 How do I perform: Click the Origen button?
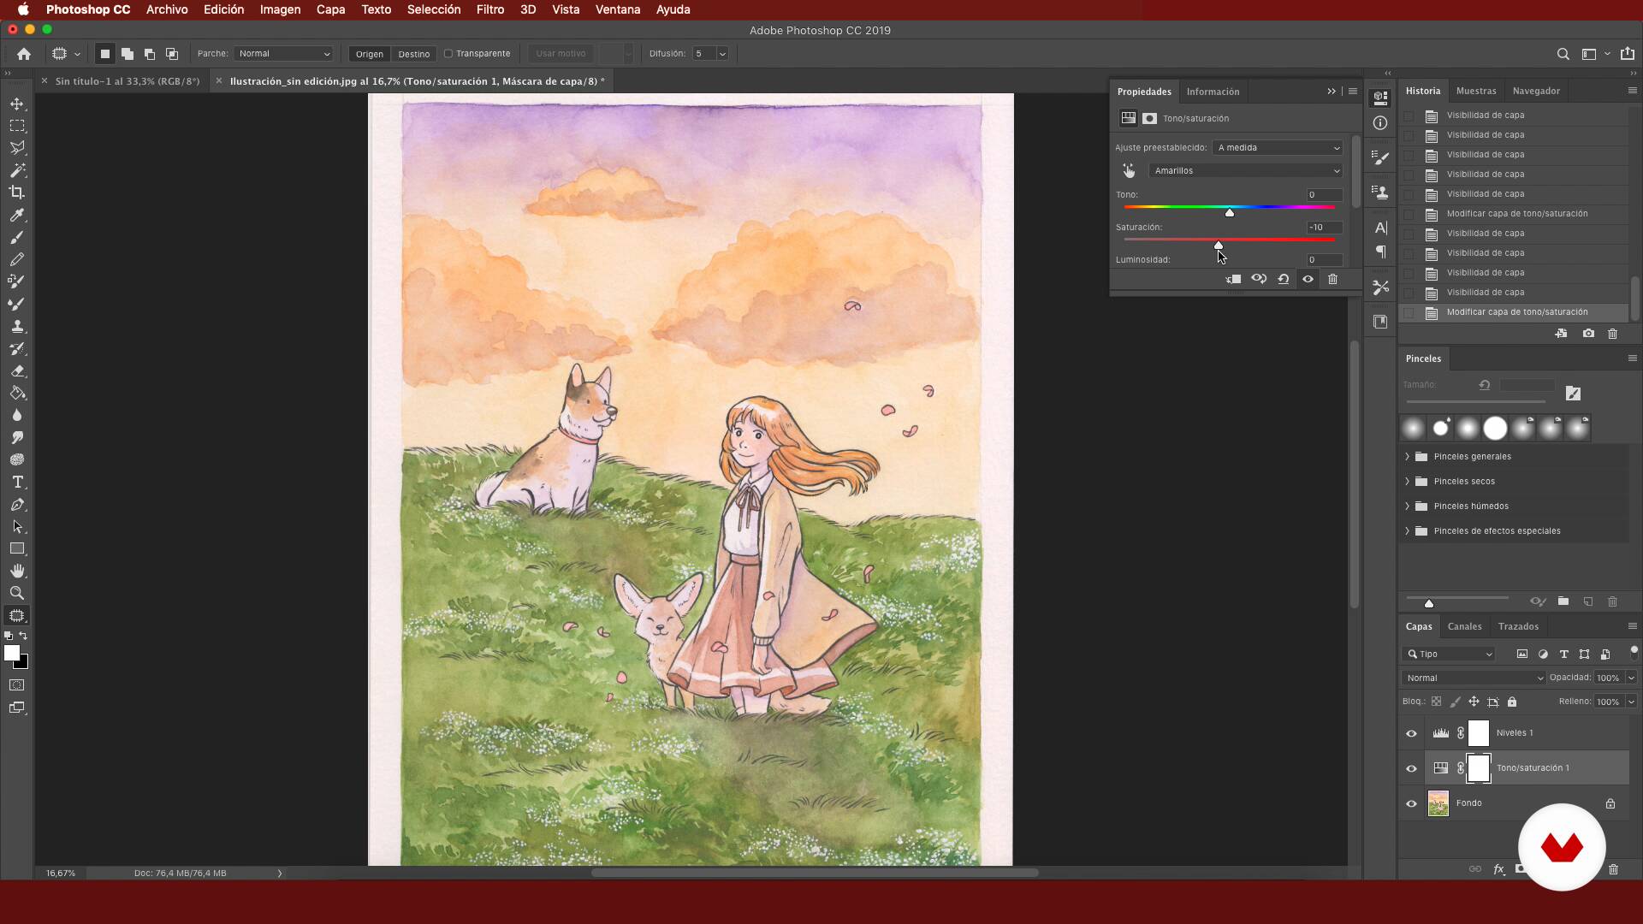(x=370, y=54)
